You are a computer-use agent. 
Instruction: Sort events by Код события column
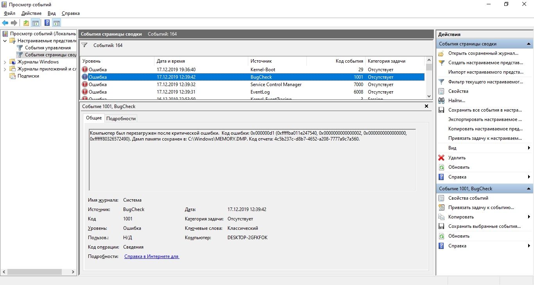click(x=336, y=61)
